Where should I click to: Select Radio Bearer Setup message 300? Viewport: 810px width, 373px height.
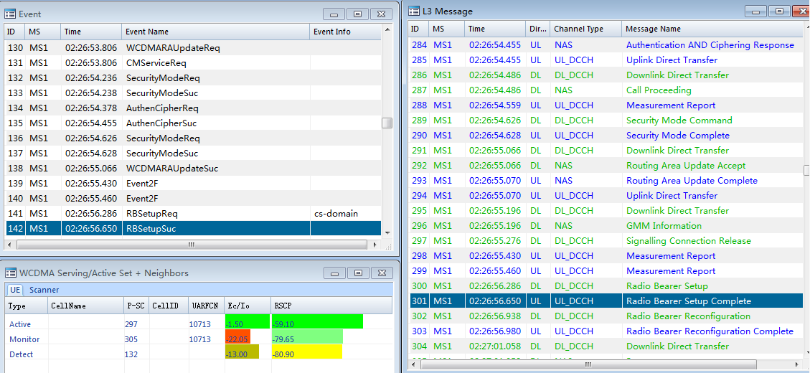point(606,285)
